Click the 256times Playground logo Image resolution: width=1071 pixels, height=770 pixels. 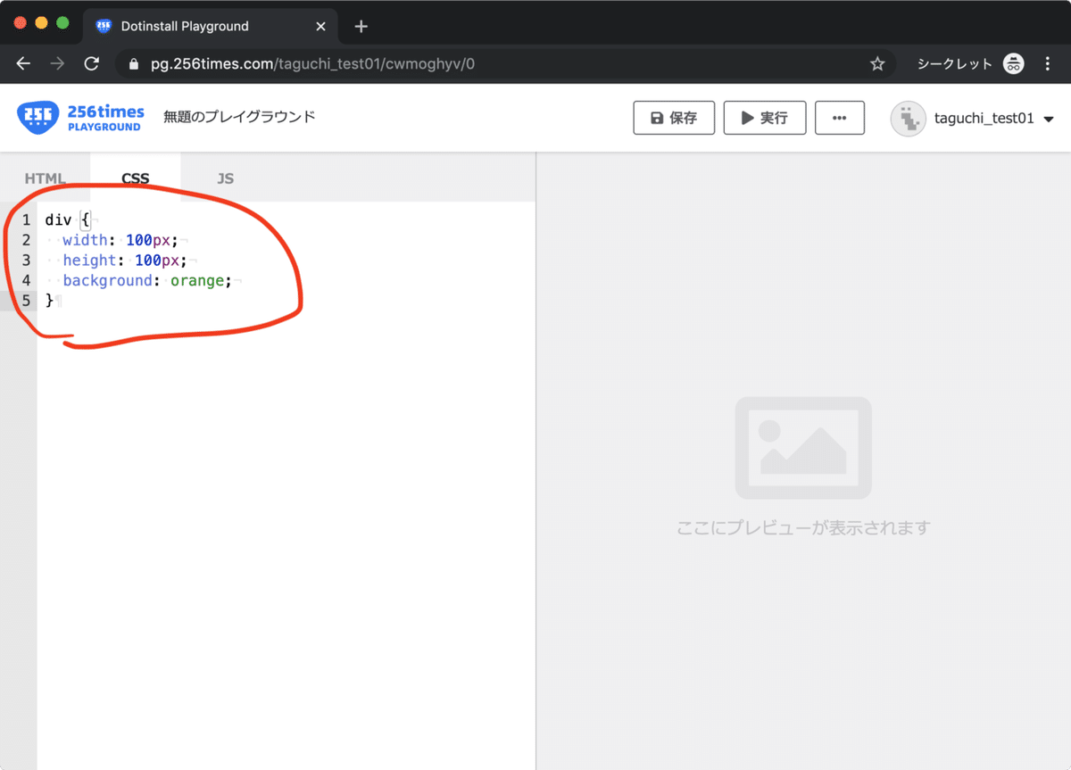click(x=80, y=118)
